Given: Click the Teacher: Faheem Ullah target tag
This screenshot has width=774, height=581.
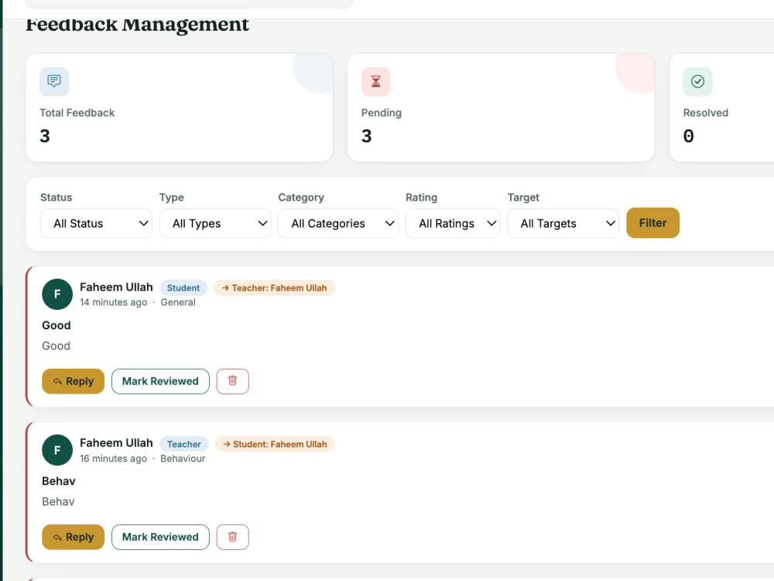Looking at the screenshot, I should tap(275, 287).
